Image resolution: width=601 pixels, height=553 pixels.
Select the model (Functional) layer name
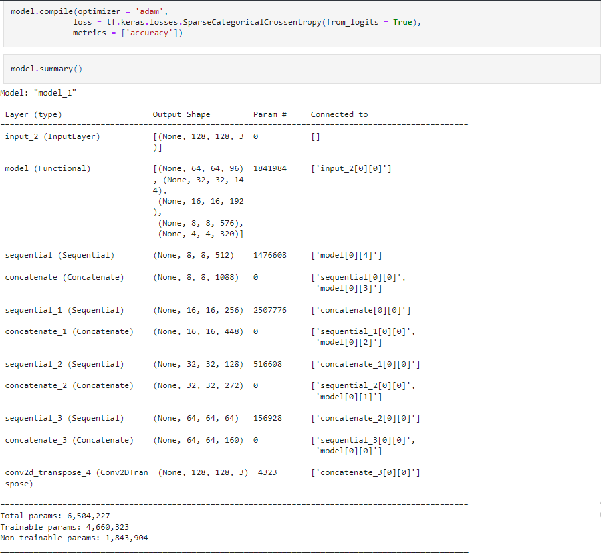(47, 168)
